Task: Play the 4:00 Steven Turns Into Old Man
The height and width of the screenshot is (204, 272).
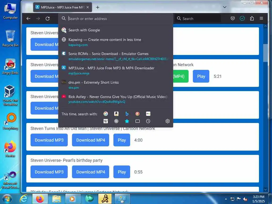Action: [122, 140]
